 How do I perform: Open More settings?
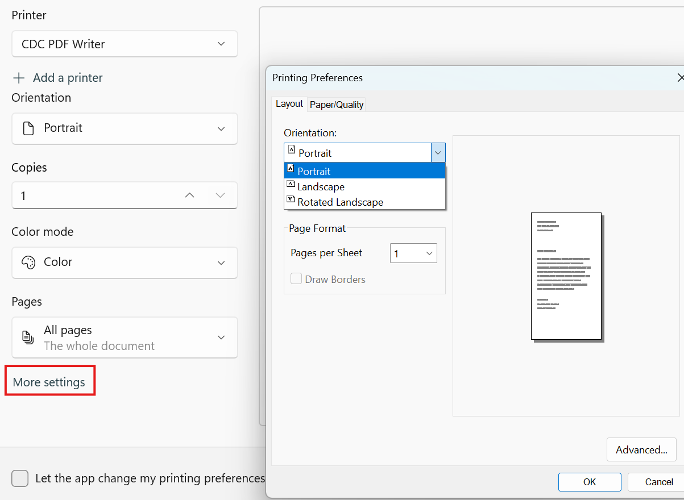coord(49,380)
